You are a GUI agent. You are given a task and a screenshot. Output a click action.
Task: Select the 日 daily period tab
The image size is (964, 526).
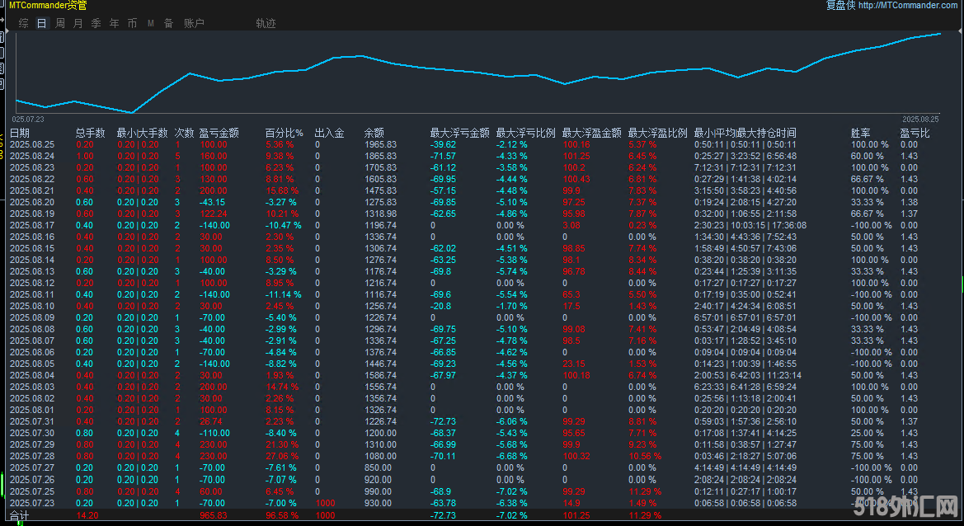tap(42, 23)
